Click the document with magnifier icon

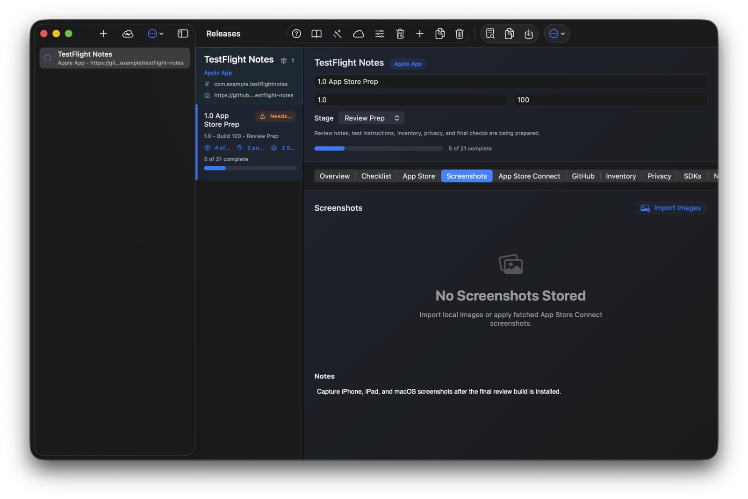click(x=490, y=34)
